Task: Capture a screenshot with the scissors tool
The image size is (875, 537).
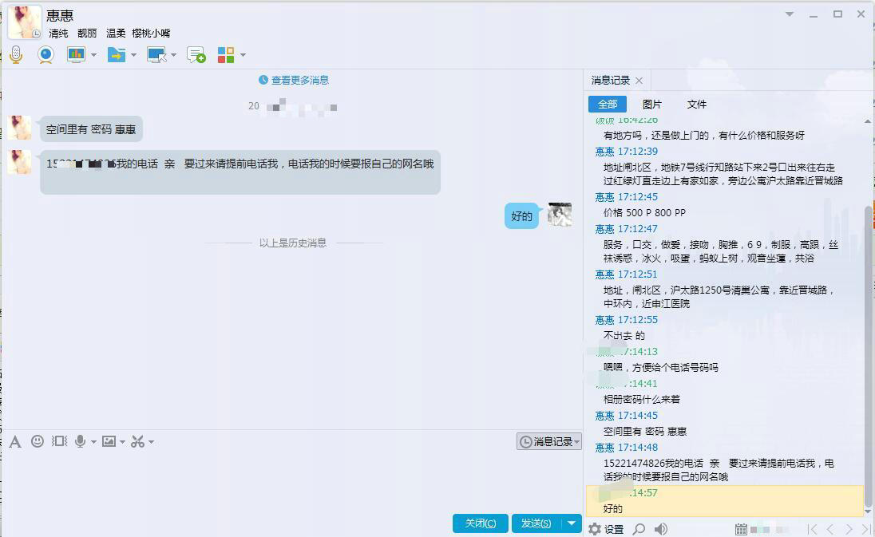Action: click(x=137, y=441)
